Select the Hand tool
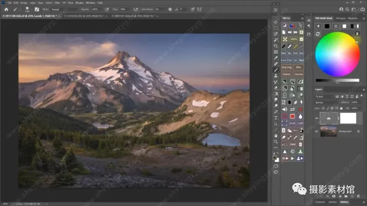Viewport: 367px width, 206px height. 276,135
